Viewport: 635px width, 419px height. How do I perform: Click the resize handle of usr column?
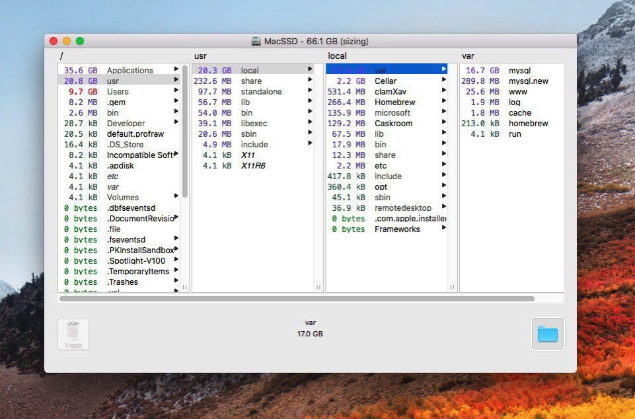(318, 287)
